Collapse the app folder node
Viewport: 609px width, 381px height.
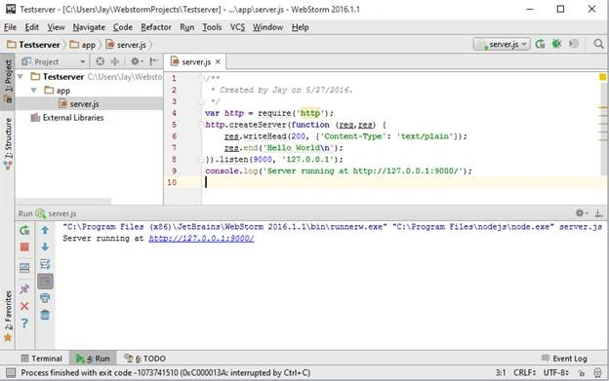[x=34, y=91]
